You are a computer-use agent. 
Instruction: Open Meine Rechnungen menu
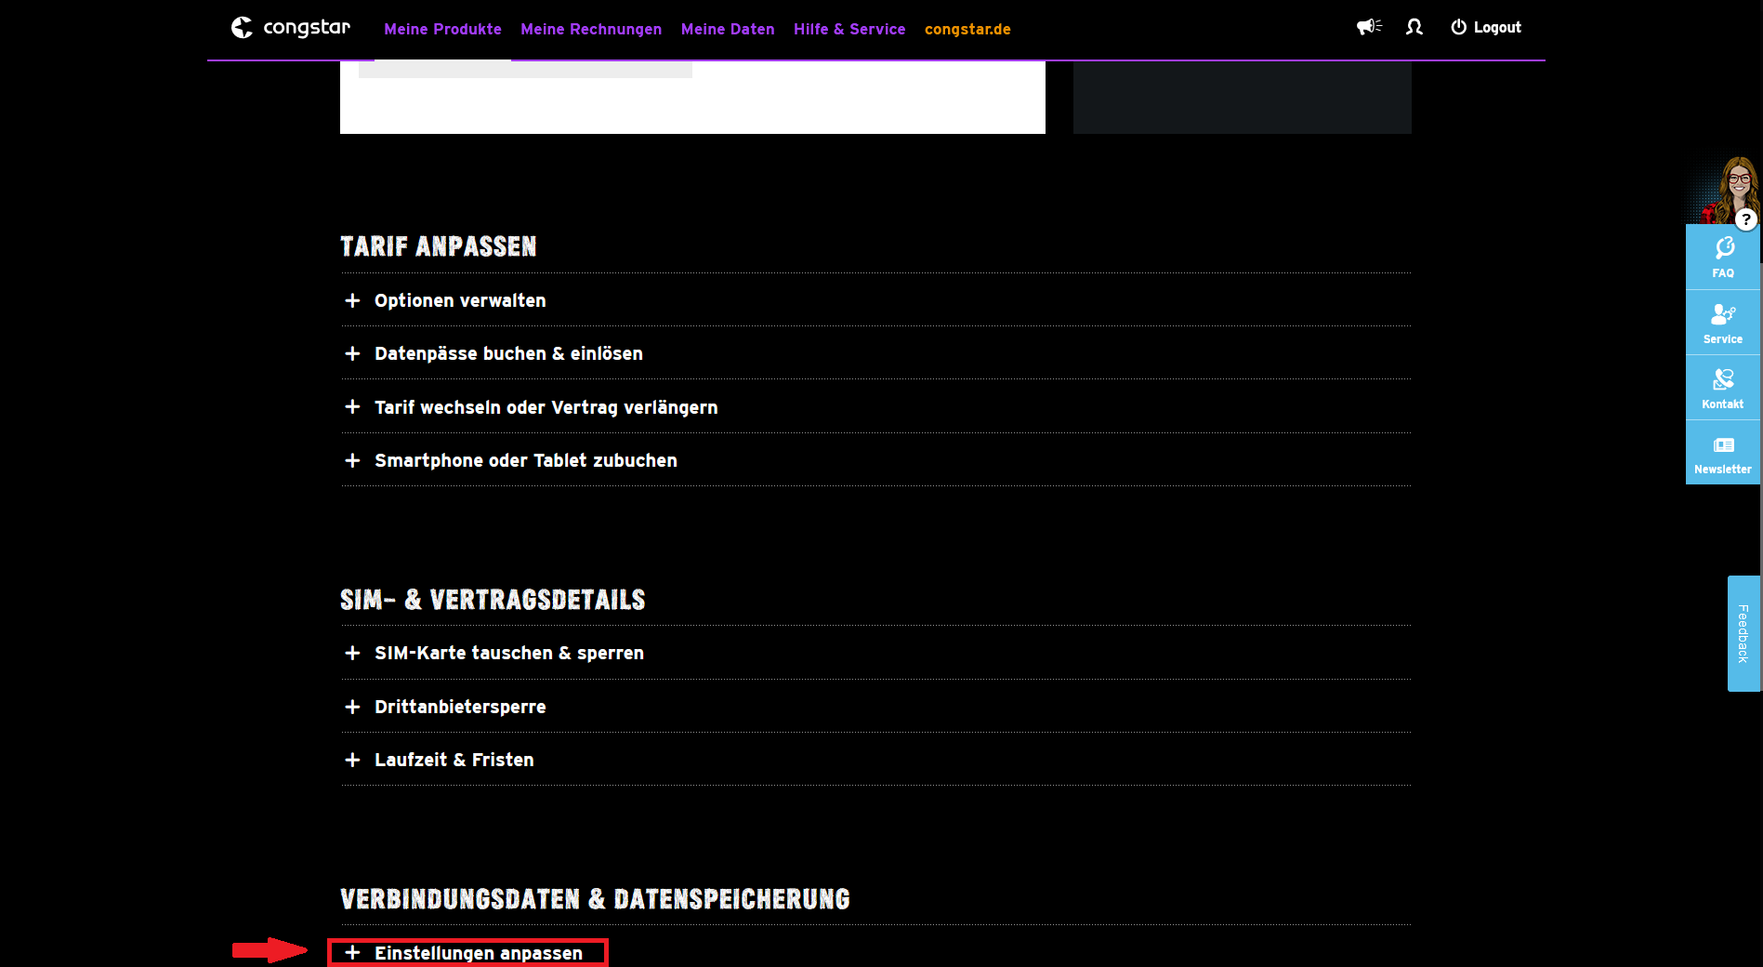(591, 29)
